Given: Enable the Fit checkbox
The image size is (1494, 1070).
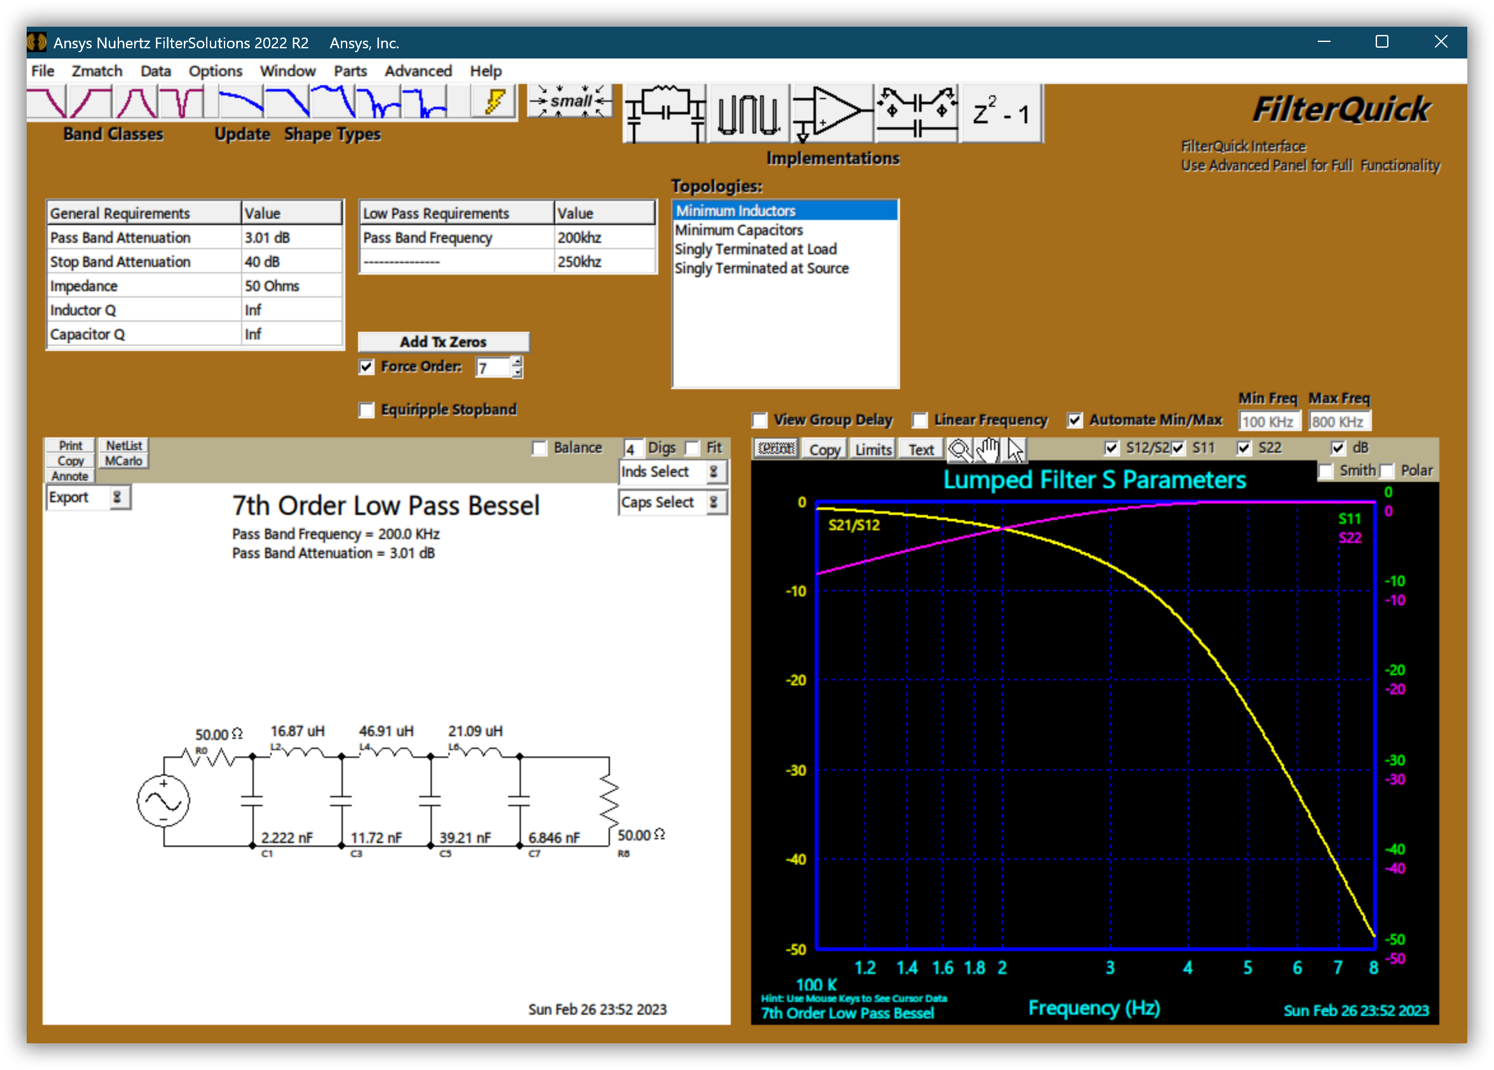Looking at the screenshot, I should tap(692, 448).
